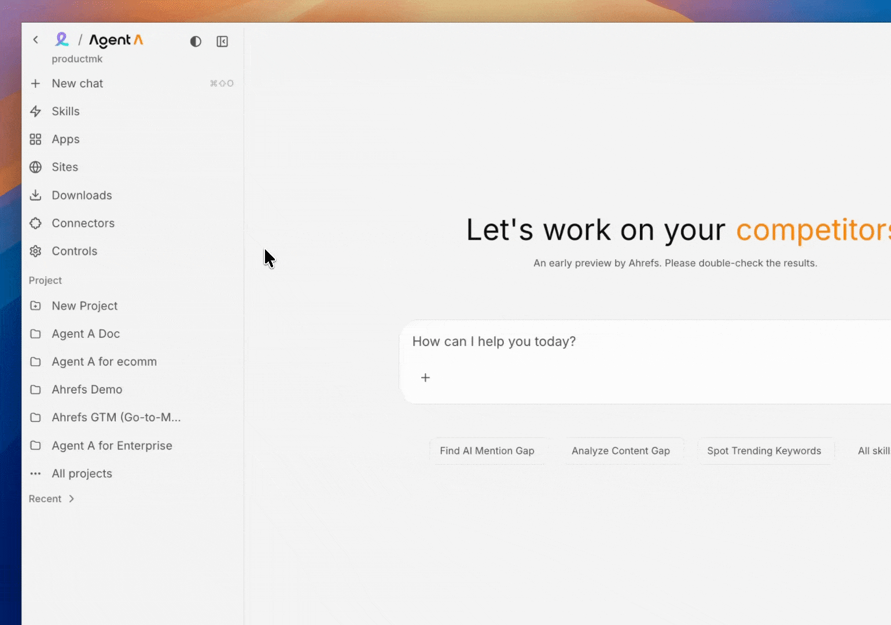Click the Agent A for Enterprise folder icon
The width and height of the screenshot is (891, 625).
click(x=35, y=446)
